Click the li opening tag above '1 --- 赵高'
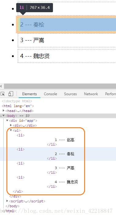Screen dimensions: 116x217 (21, 135)
